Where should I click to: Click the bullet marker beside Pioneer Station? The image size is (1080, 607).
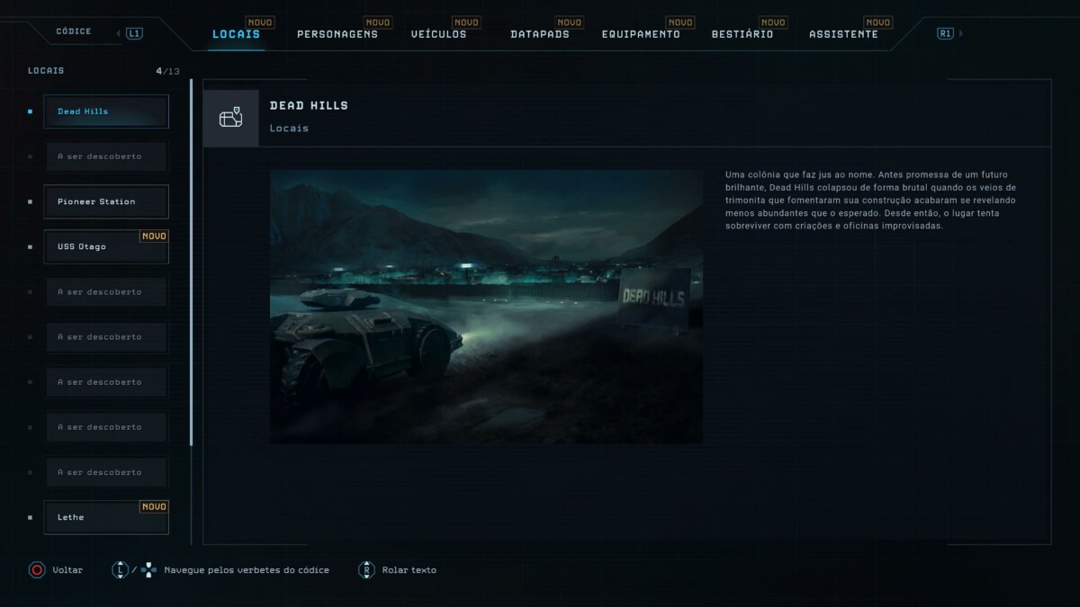(31, 201)
